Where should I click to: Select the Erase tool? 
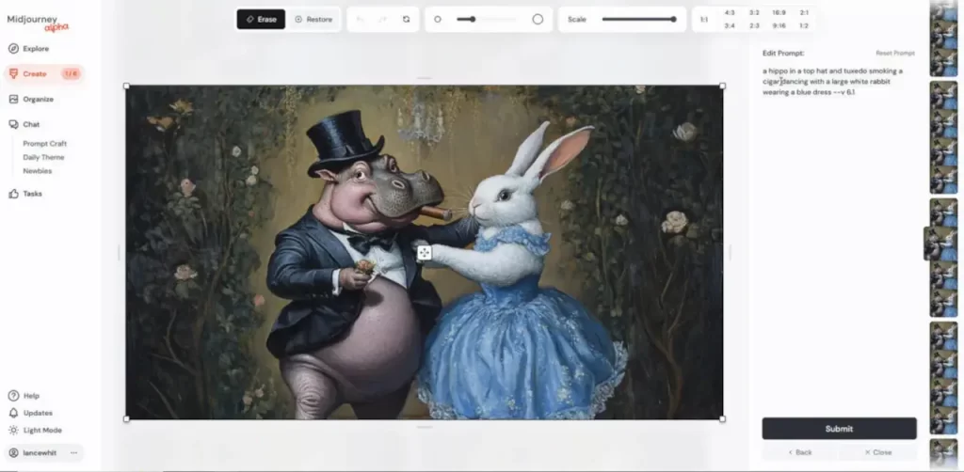coord(261,19)
